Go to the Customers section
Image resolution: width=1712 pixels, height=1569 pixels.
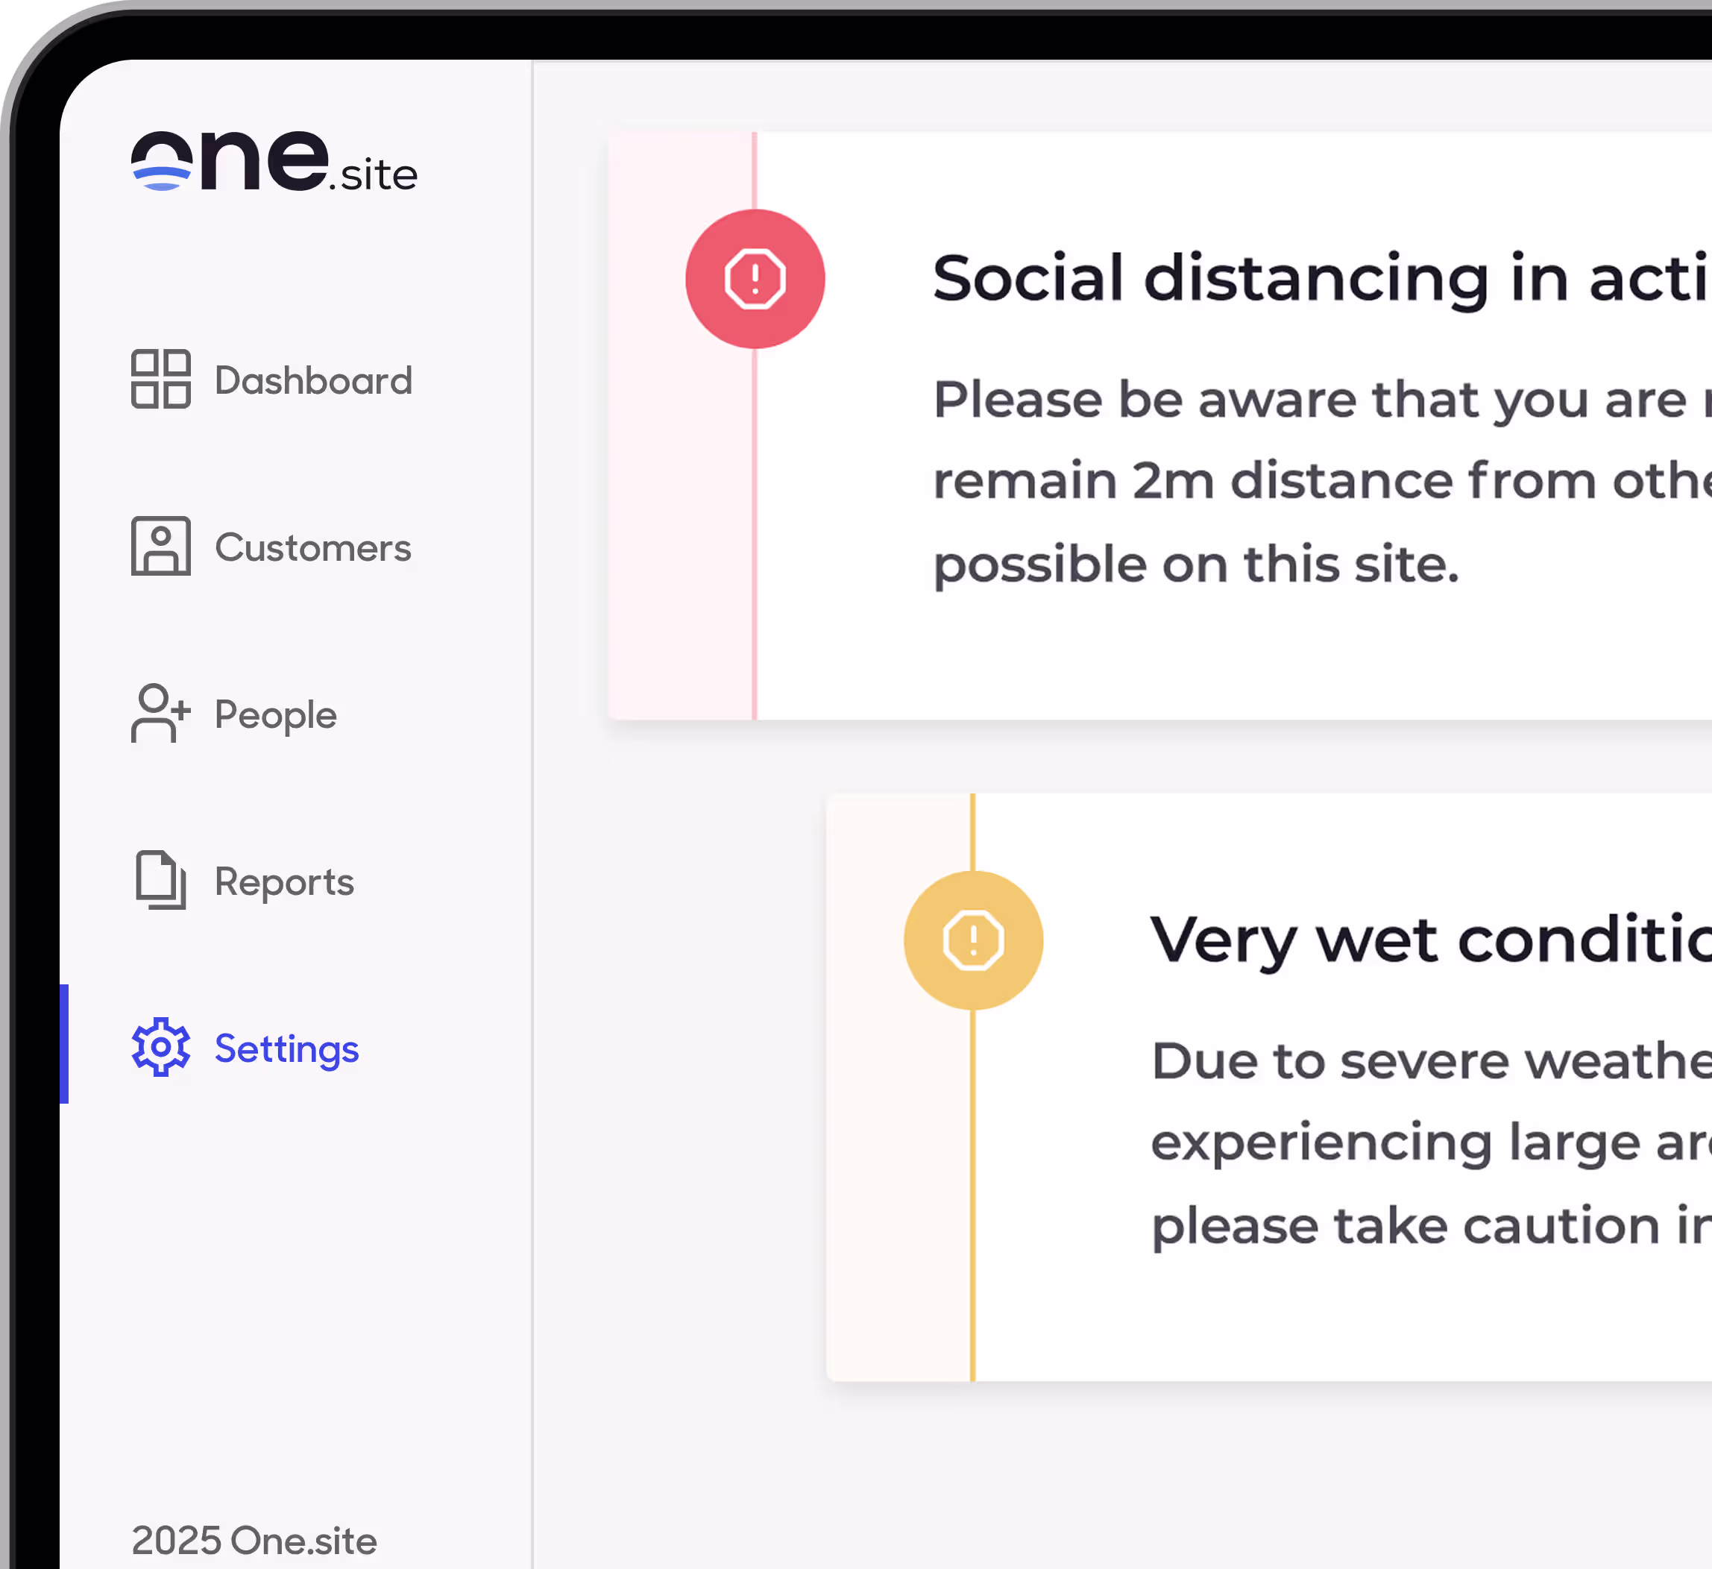pos(312,548)
